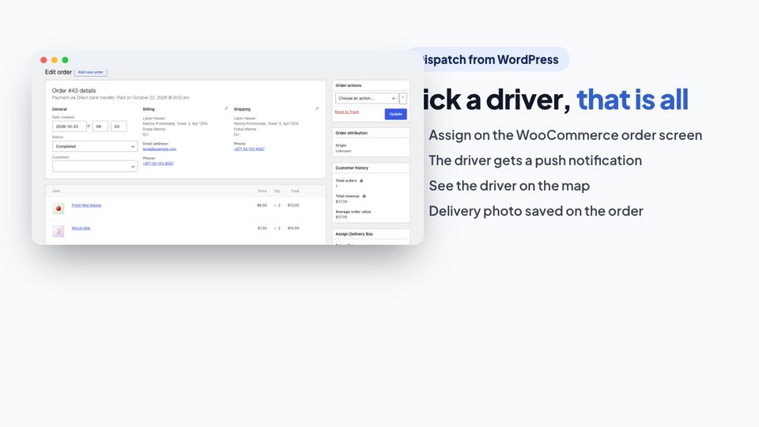Click the date created field 2026-10-22
759x427 pixels.
pos(70,127)
